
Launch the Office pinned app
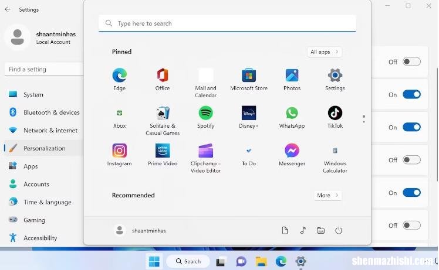(163, 80)
